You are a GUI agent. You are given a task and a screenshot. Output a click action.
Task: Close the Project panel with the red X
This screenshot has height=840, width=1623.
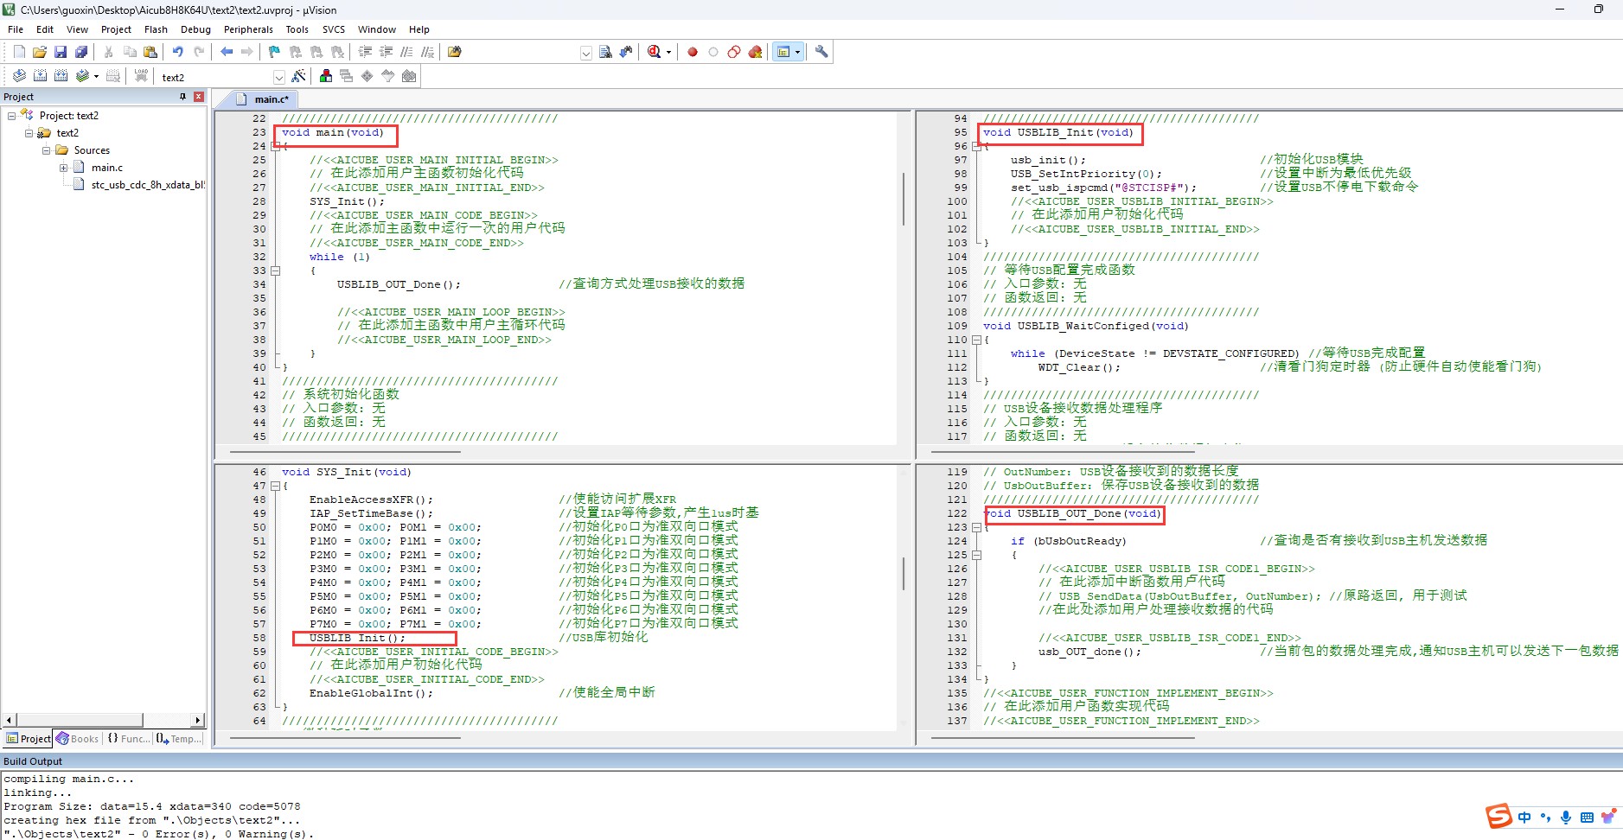click(x=199, y=97)
